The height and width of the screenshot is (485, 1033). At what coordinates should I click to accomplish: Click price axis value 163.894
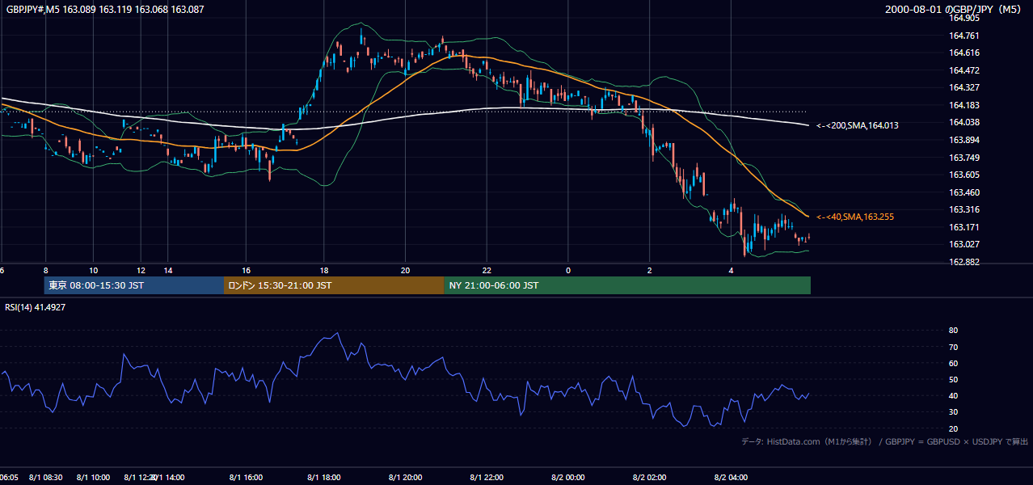(965, 140)
